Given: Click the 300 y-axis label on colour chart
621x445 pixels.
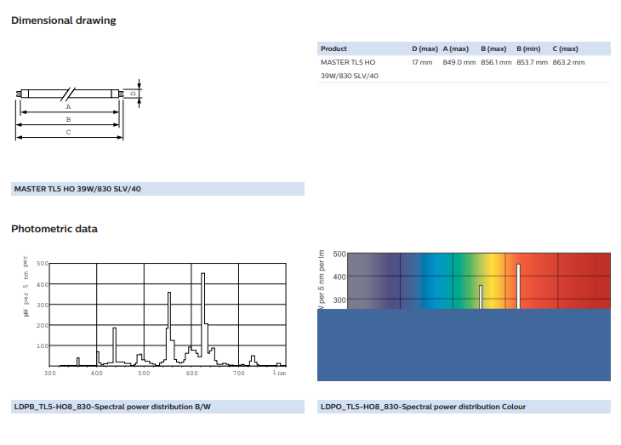Looking at the screenshot, I should pyautogui.click(x=339, y=300).
